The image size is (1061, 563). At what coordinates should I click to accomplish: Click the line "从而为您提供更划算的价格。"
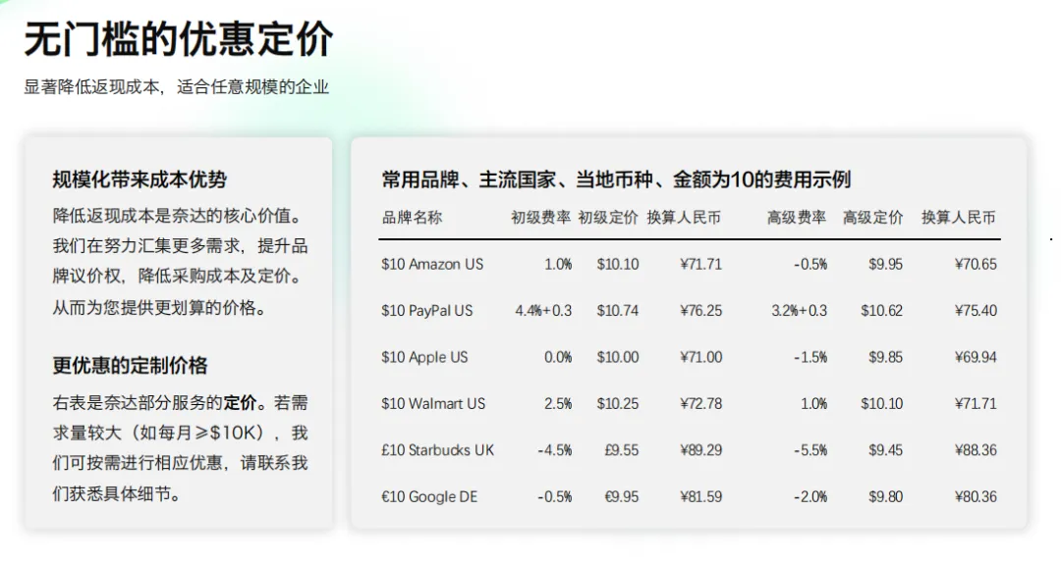click(160, 308)
